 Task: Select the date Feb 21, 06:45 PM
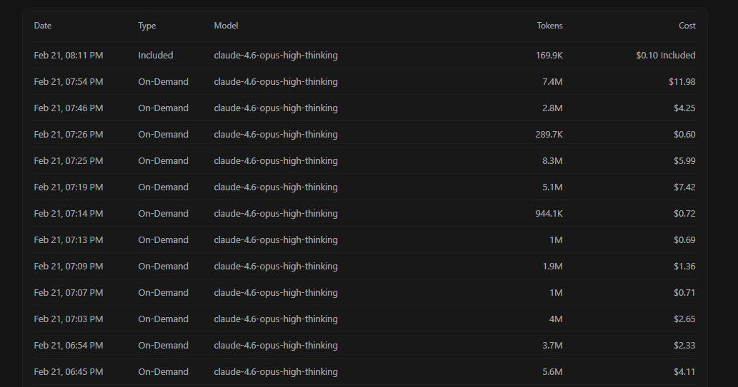[x=69, y=371]
